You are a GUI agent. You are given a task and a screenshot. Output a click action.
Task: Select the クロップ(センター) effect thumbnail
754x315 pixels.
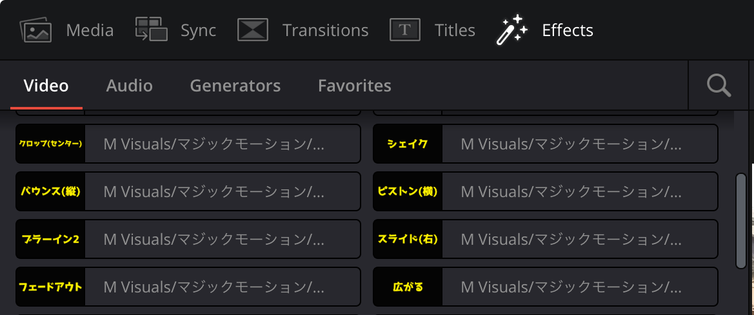[50, 144]
